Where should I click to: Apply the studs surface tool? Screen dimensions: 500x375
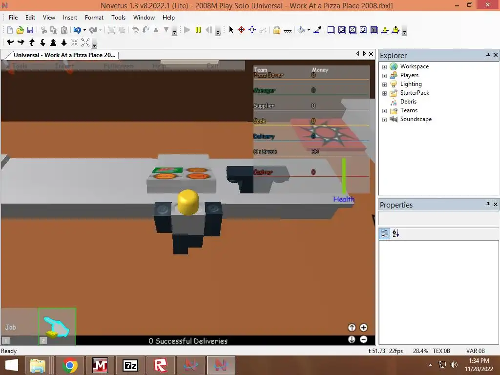(363, 30)
